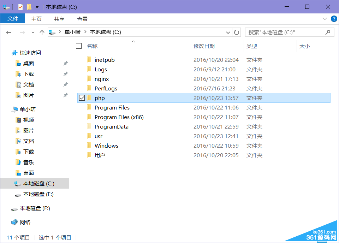Expand the chevron before 单小喏 in address bar
Screen dimensions: 339x243
[x=60, y=32]
